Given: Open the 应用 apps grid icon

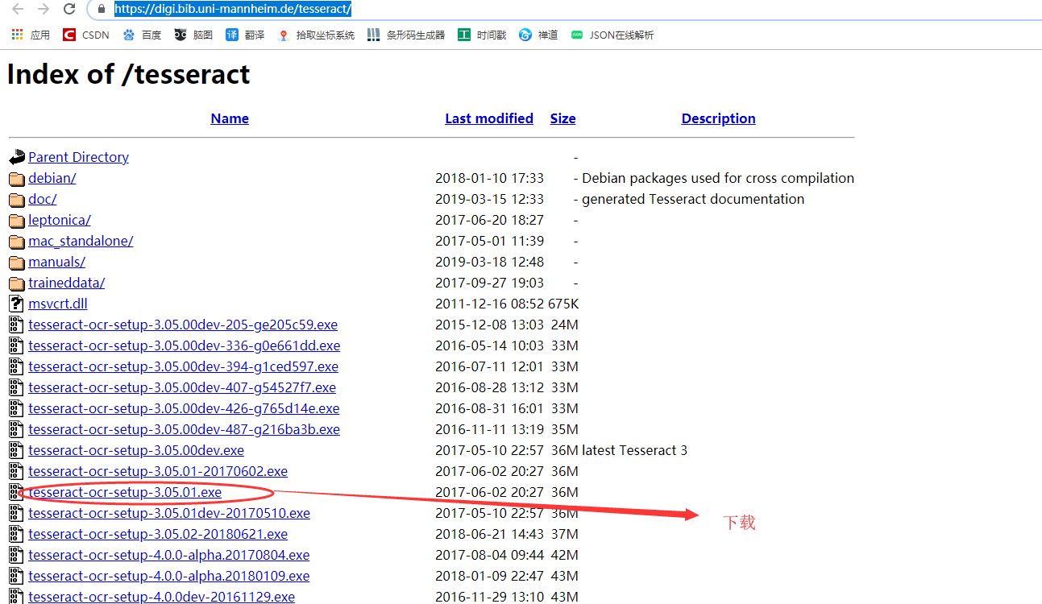Looking at the screenshot, I should point(15,35).
